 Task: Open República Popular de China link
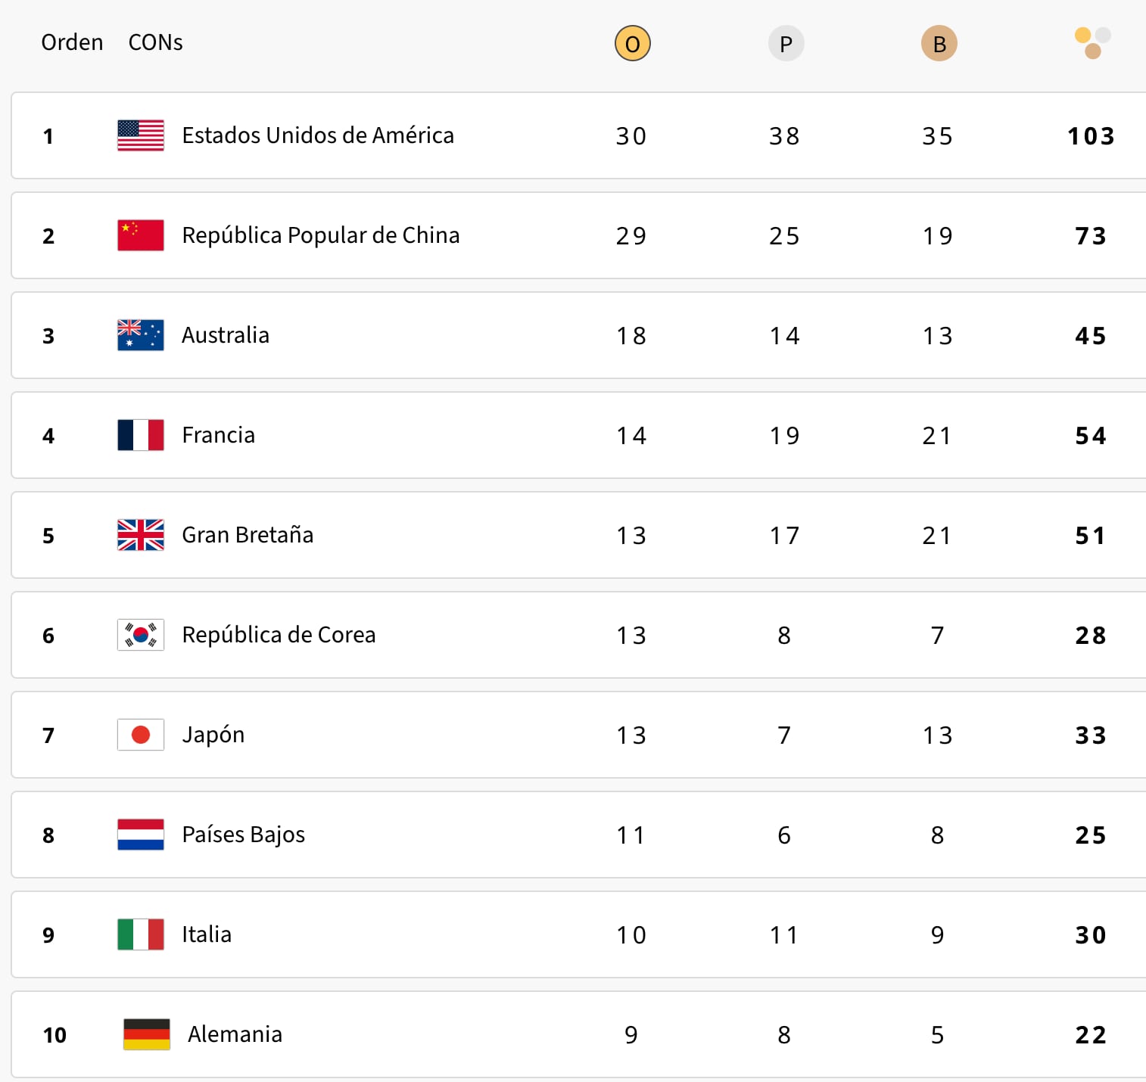click(x=320, y=235)
